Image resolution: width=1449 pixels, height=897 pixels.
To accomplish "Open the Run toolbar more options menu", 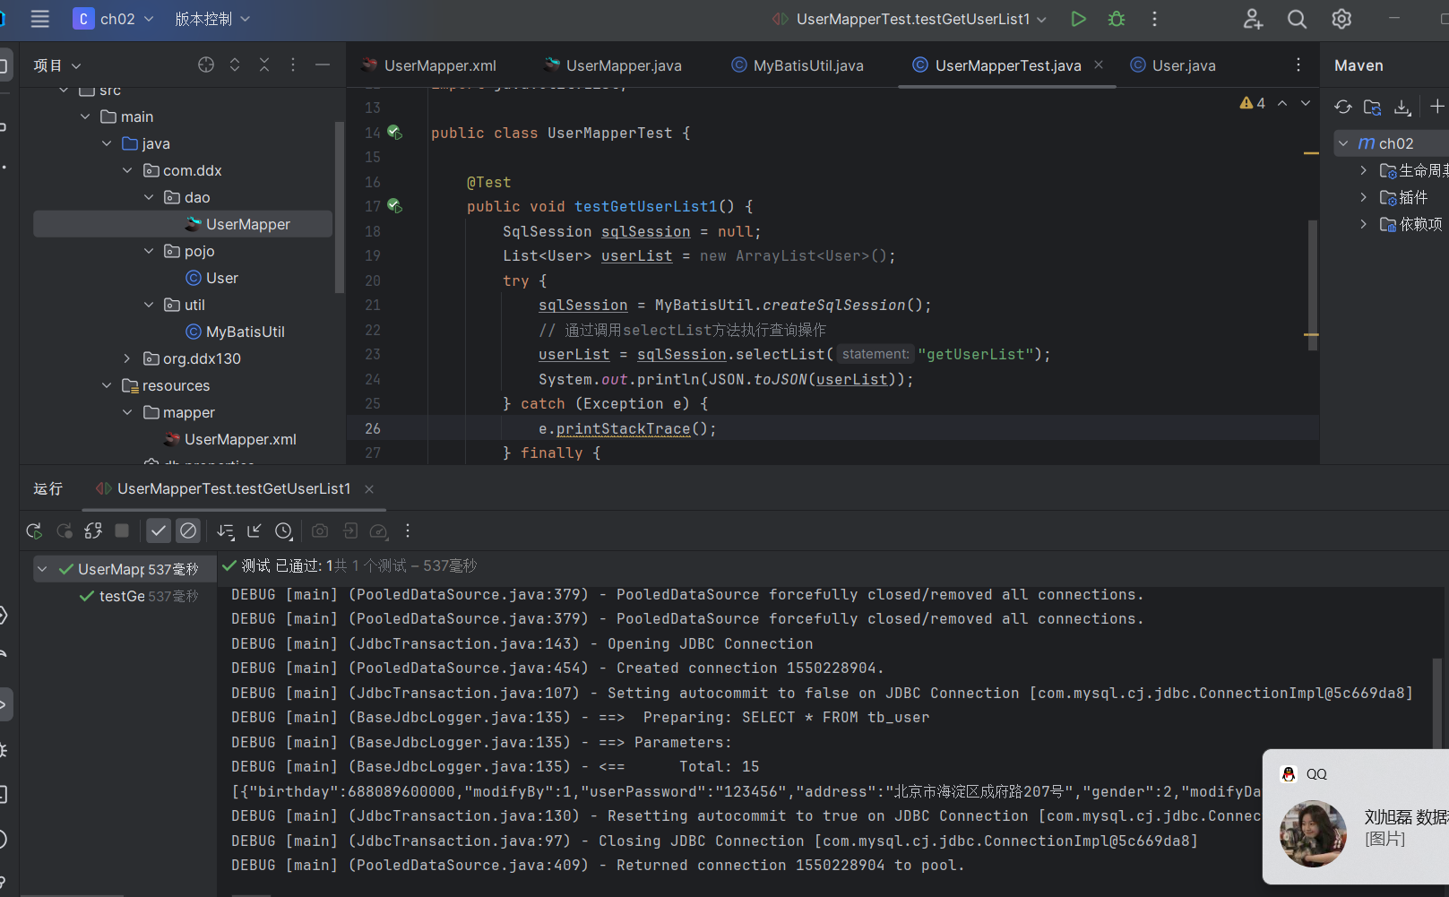I will click(x=408, y=530).
